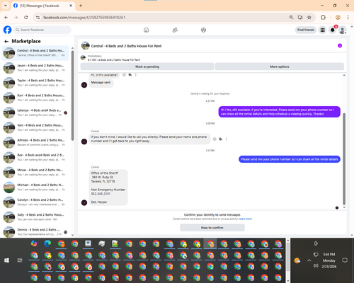Open Yani's conversation in the list
354x283 pixels.
[x=35, y=127]
